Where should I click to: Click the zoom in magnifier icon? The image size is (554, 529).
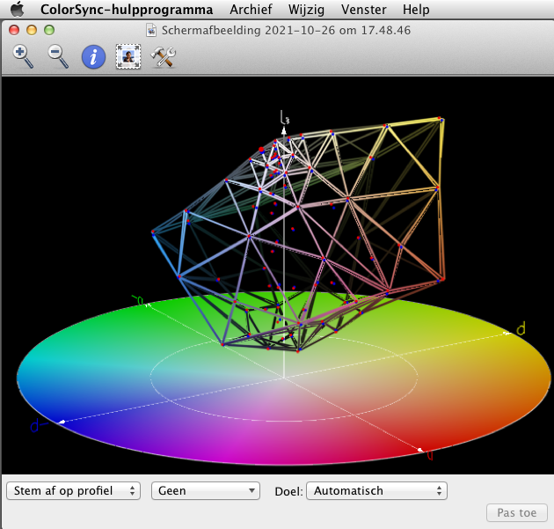point(24,57)
